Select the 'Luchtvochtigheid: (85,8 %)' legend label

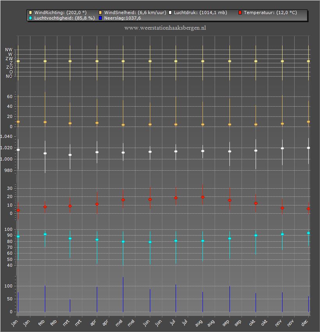coord(64,18)
